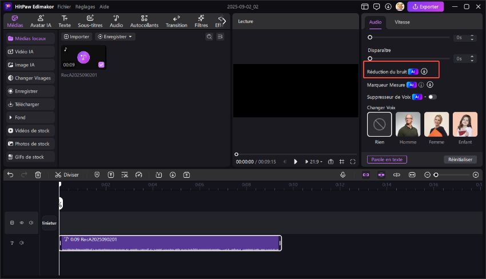Open Image IA in sidebar
The height and width of the screenshot is (279, 486).
click(x=30, y=65)
